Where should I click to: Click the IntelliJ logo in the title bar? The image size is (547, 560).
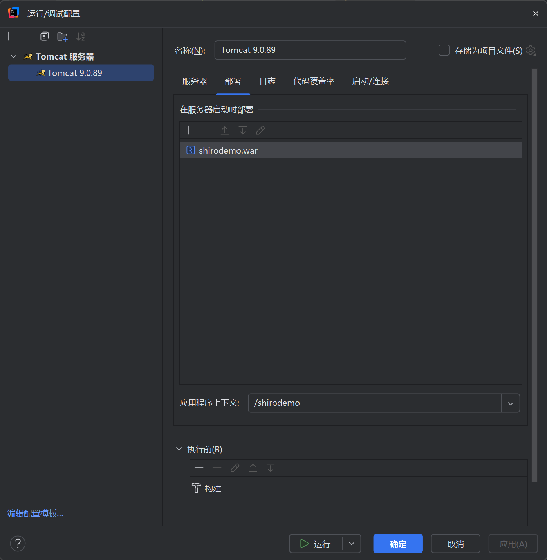pyautogui.click(x=14, y=13)
